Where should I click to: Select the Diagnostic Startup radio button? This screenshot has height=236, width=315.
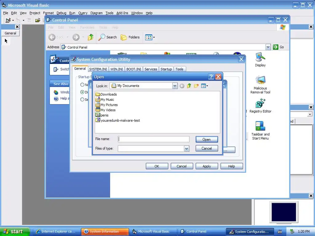point(82,92)
